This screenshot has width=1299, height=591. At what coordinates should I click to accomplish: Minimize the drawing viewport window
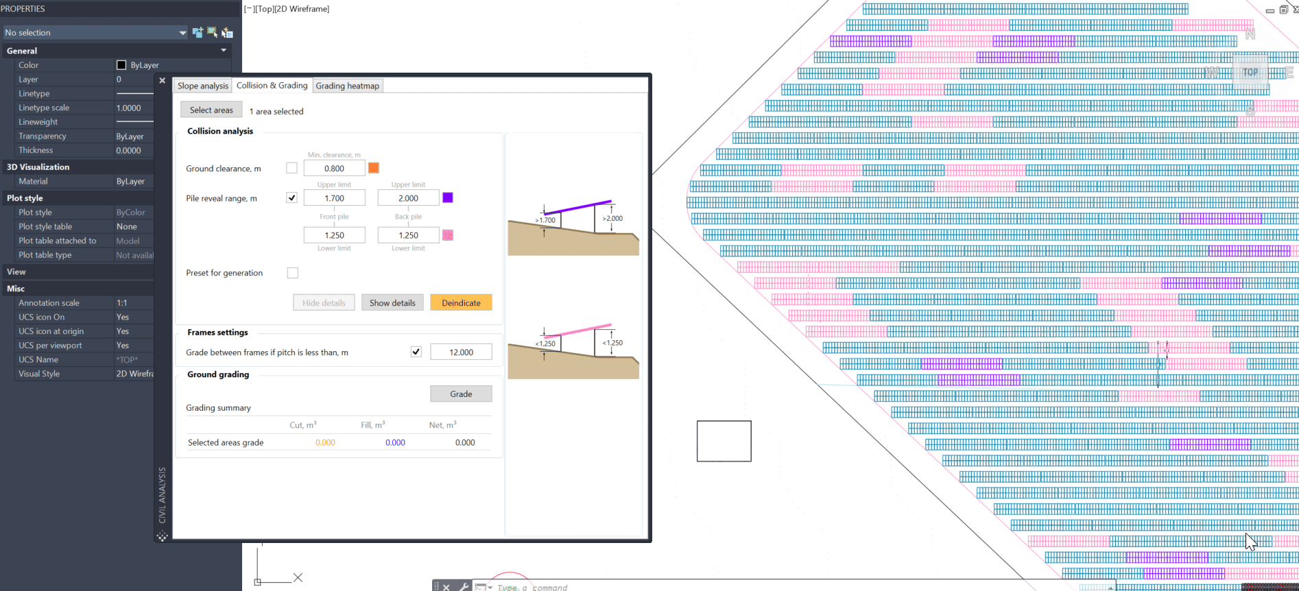1270,10
